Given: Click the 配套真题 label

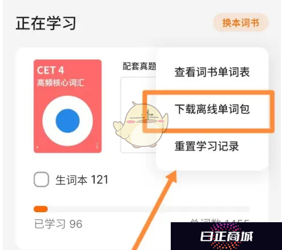Looking at the screenshot, I should pos(139,66).
